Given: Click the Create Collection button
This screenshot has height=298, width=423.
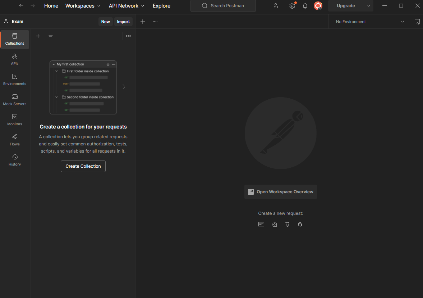Looking at the screenshot, I should pyautogui.click(x=83, y=166).
